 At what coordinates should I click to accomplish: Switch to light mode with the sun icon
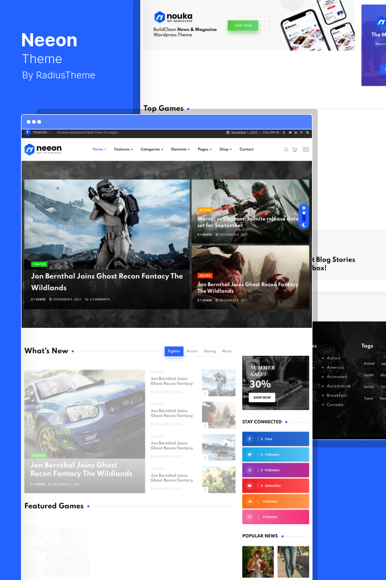click(304, 208)
